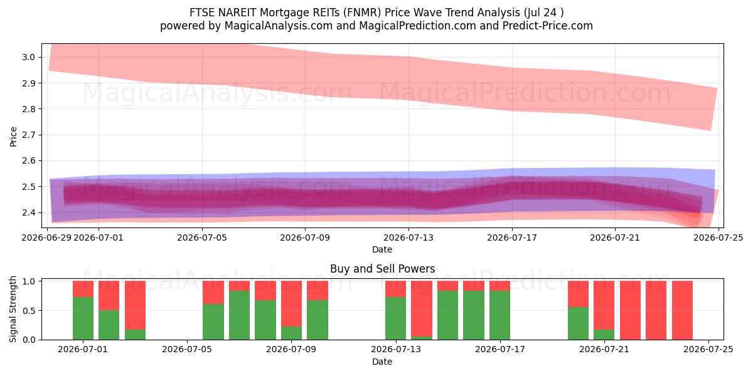
Task: Click the 2026-07-05 tick on bar chart
Action: (x=188, y=350)
